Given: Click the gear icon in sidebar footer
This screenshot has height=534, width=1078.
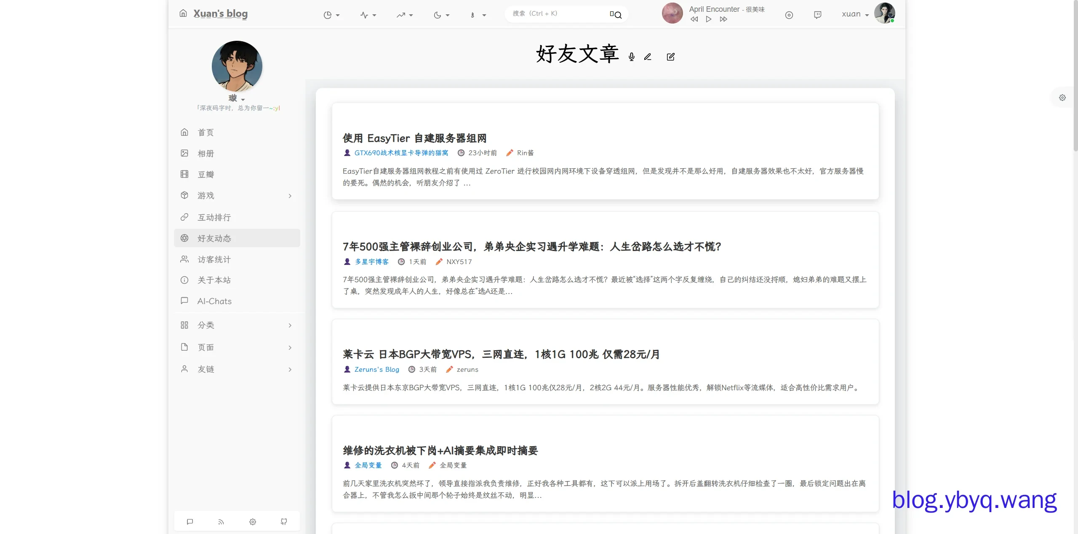Looking at the screenshot, I should coord(253,522).
